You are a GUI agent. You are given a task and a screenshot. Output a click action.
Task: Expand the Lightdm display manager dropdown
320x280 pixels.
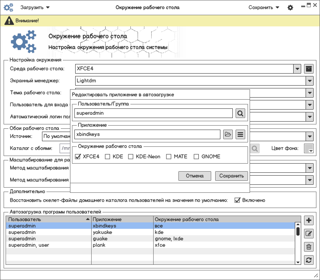[310, 81]
